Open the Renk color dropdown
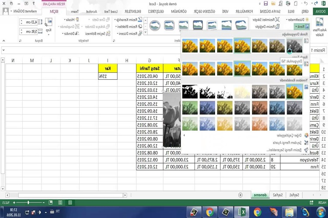 (x=302, y=27)
